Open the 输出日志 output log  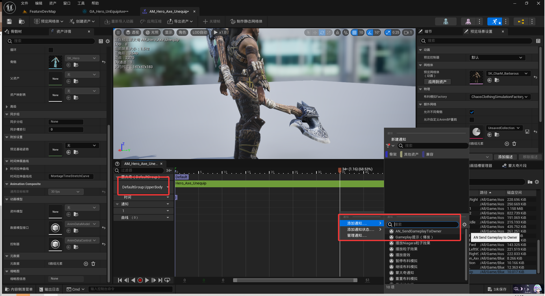point(49,289)
